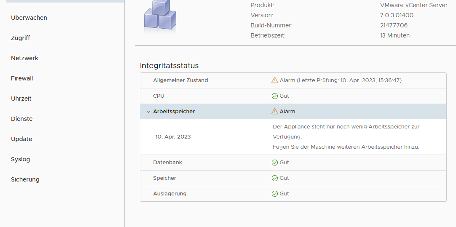This screenshot has height=227, width=456.
Task: Select the Allgemeiner Zustand status row
Action: tap(180, 80)
